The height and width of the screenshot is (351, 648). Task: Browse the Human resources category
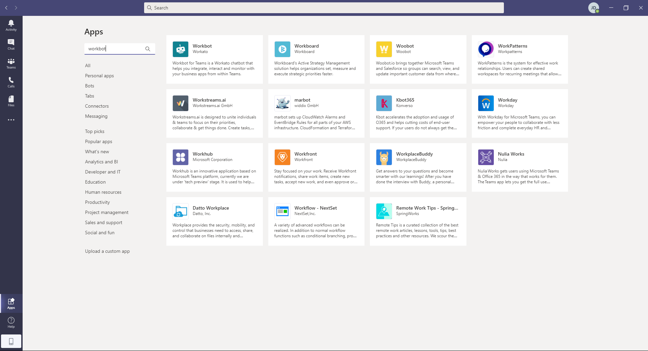tap(103, 192)
